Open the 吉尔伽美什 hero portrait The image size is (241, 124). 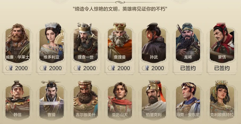86,100
